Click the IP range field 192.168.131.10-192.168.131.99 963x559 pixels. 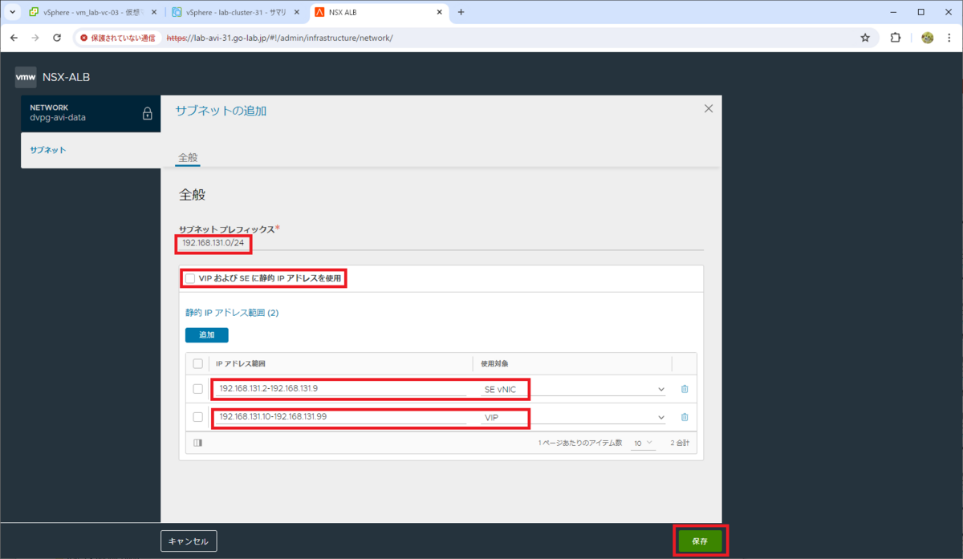click(x=341, y=417)
